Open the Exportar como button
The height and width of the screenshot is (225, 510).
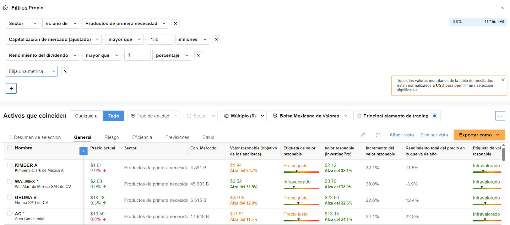click(479, 135)
